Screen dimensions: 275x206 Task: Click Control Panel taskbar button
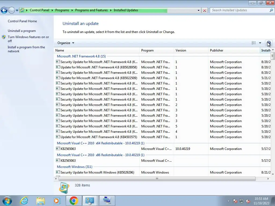tap(90, 201)
